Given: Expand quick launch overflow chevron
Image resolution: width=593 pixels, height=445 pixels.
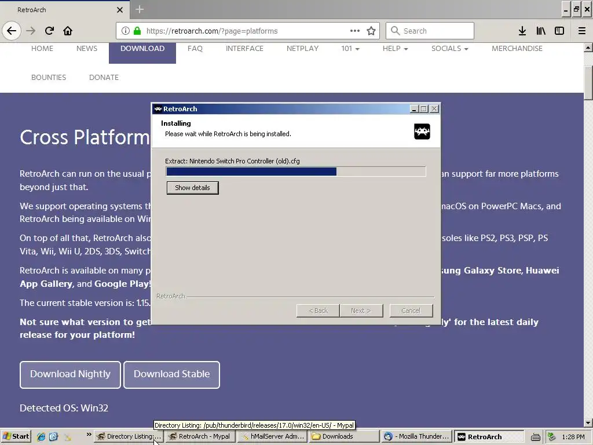Looking at the screenshot, I should pos(89,435).
